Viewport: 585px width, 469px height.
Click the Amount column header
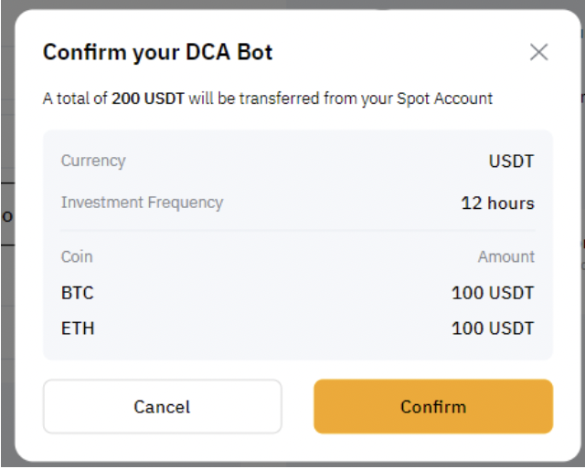[506, 256]
